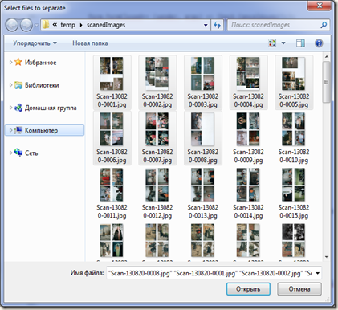The image size is (338, 310).
Task: Open the view options dropdown arrow
Action: pyautogui.click(x=283, y=43)
